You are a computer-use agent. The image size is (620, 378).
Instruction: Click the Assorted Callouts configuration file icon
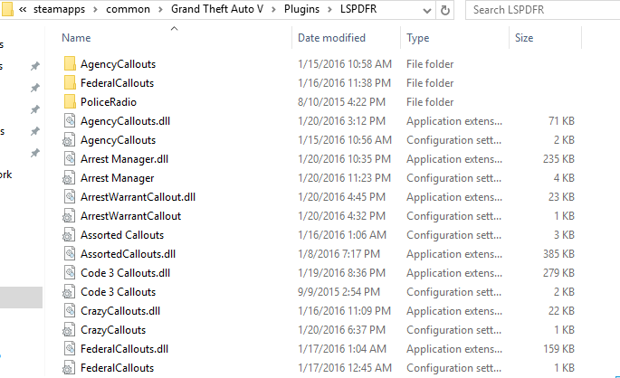69,234
